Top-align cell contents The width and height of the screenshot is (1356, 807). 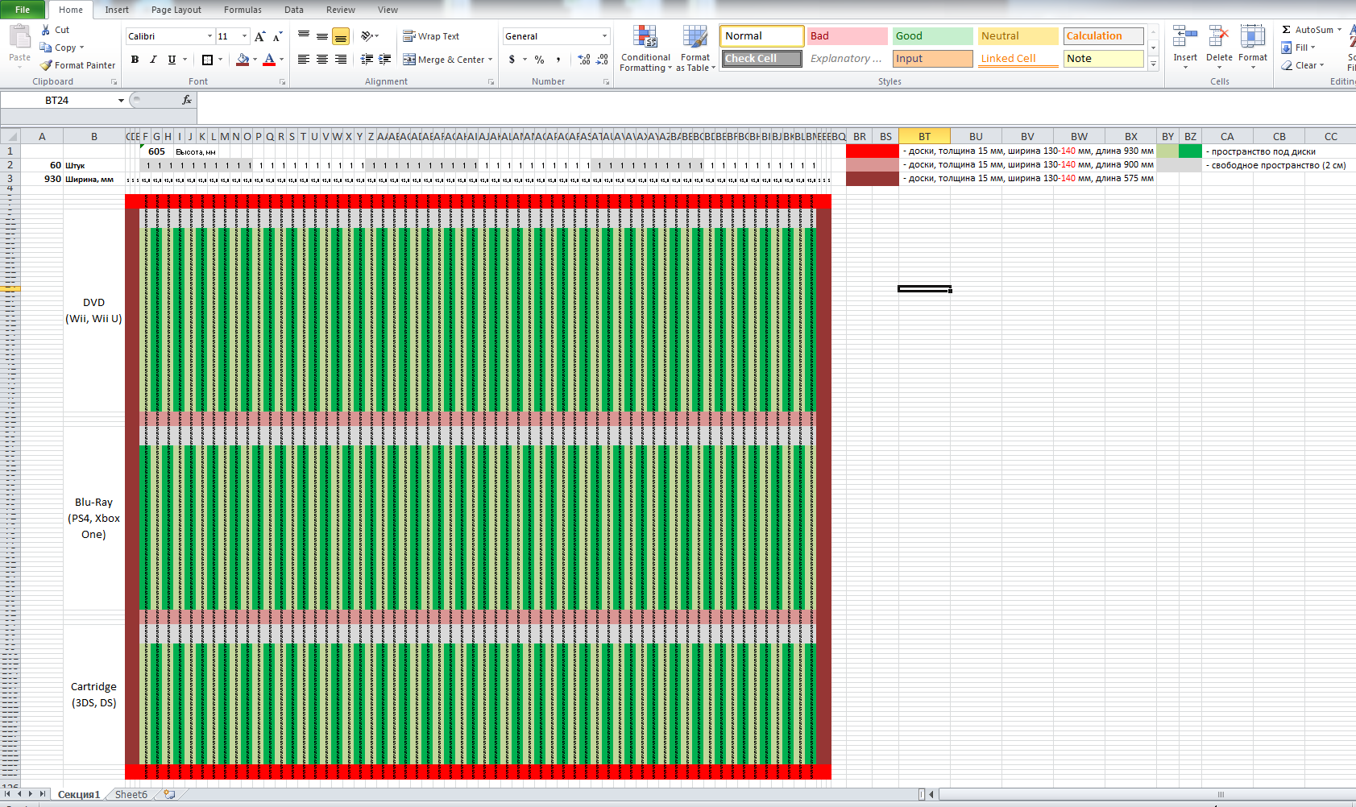click(x=304, y=36)
